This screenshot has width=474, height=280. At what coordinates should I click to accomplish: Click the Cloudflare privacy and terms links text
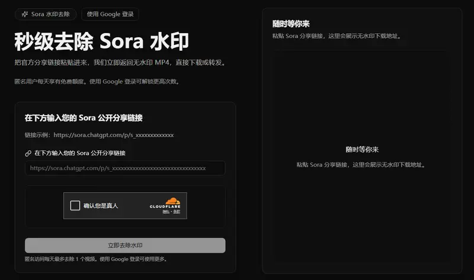[171, 212]
